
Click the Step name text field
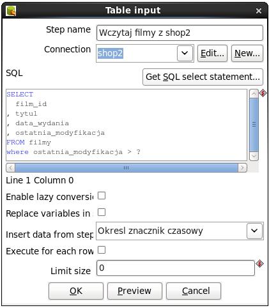pos(180,33)
